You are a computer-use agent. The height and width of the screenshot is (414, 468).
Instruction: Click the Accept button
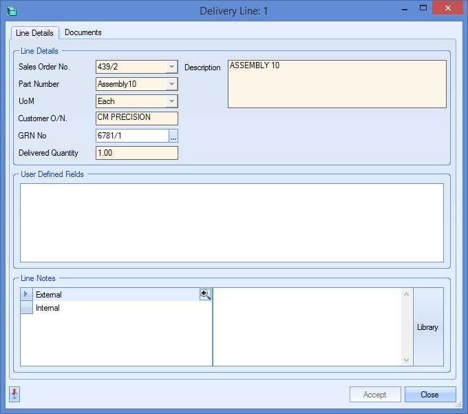[x=375, y=395]
